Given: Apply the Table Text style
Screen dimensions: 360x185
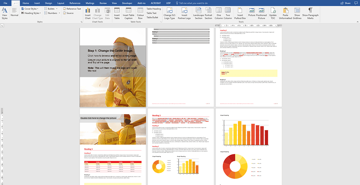Looking at the screenshot, I should (152, 13).
